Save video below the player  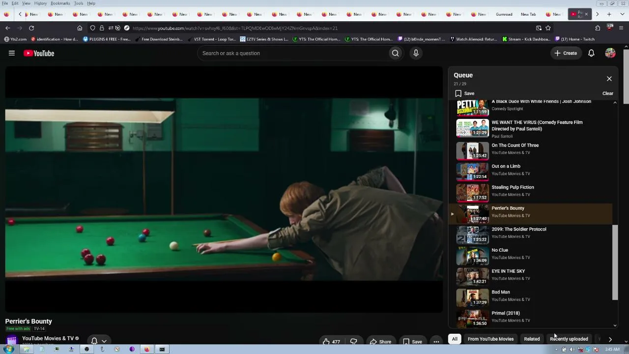click(413, 341)
